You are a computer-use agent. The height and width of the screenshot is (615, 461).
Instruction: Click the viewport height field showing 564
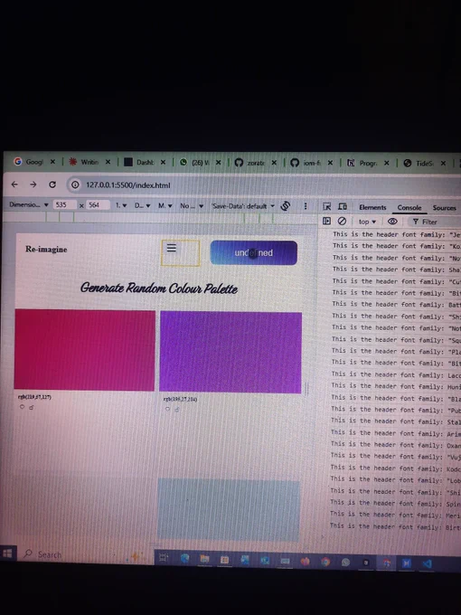click(98, 204)
